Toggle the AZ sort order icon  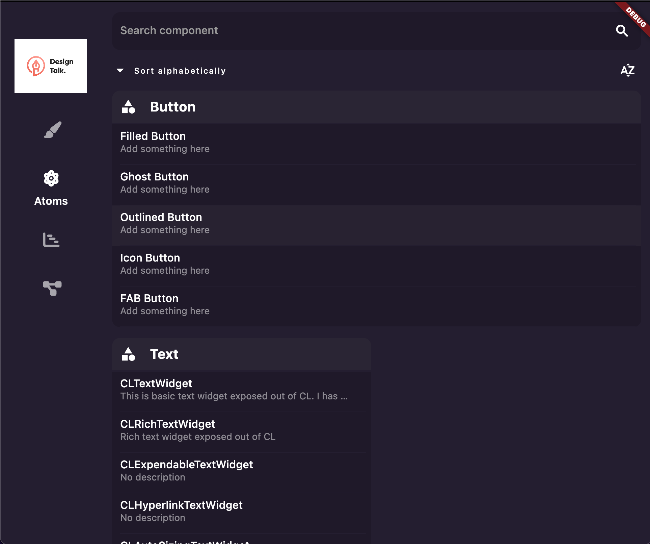(x=627, y=71)
